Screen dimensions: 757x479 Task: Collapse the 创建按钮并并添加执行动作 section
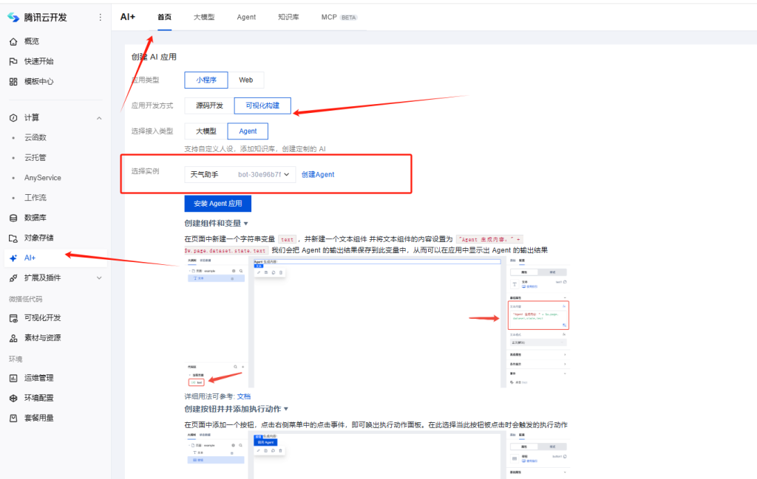click(x=286, y=409)
